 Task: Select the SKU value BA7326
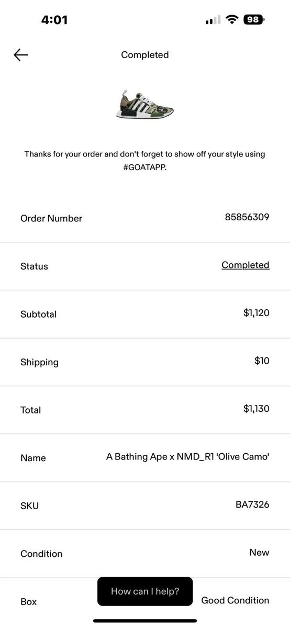(x=252, y=505)
